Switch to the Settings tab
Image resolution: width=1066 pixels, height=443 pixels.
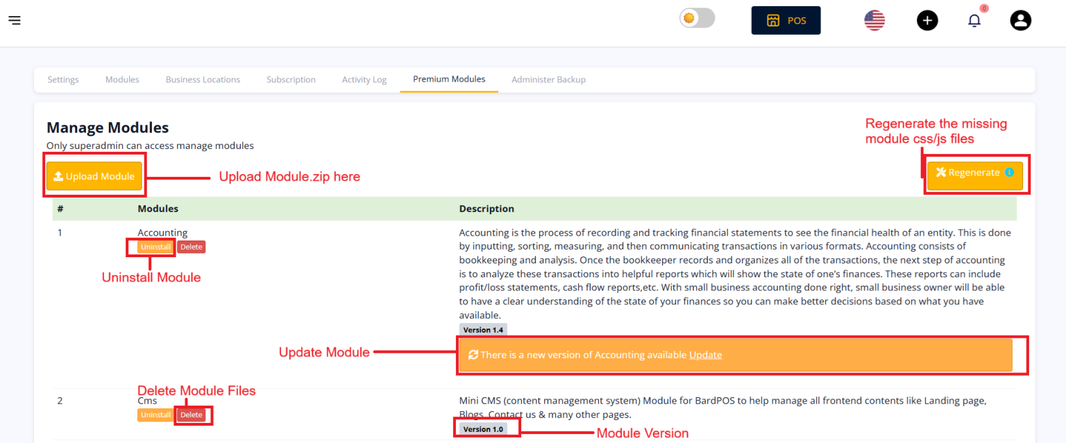pos(62,79)
